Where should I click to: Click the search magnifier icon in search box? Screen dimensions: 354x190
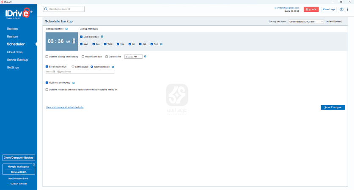[x=46, y=9]
